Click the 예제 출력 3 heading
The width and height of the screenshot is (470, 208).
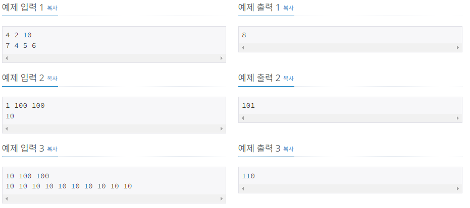pyautogui.click(x=259, y=149)
